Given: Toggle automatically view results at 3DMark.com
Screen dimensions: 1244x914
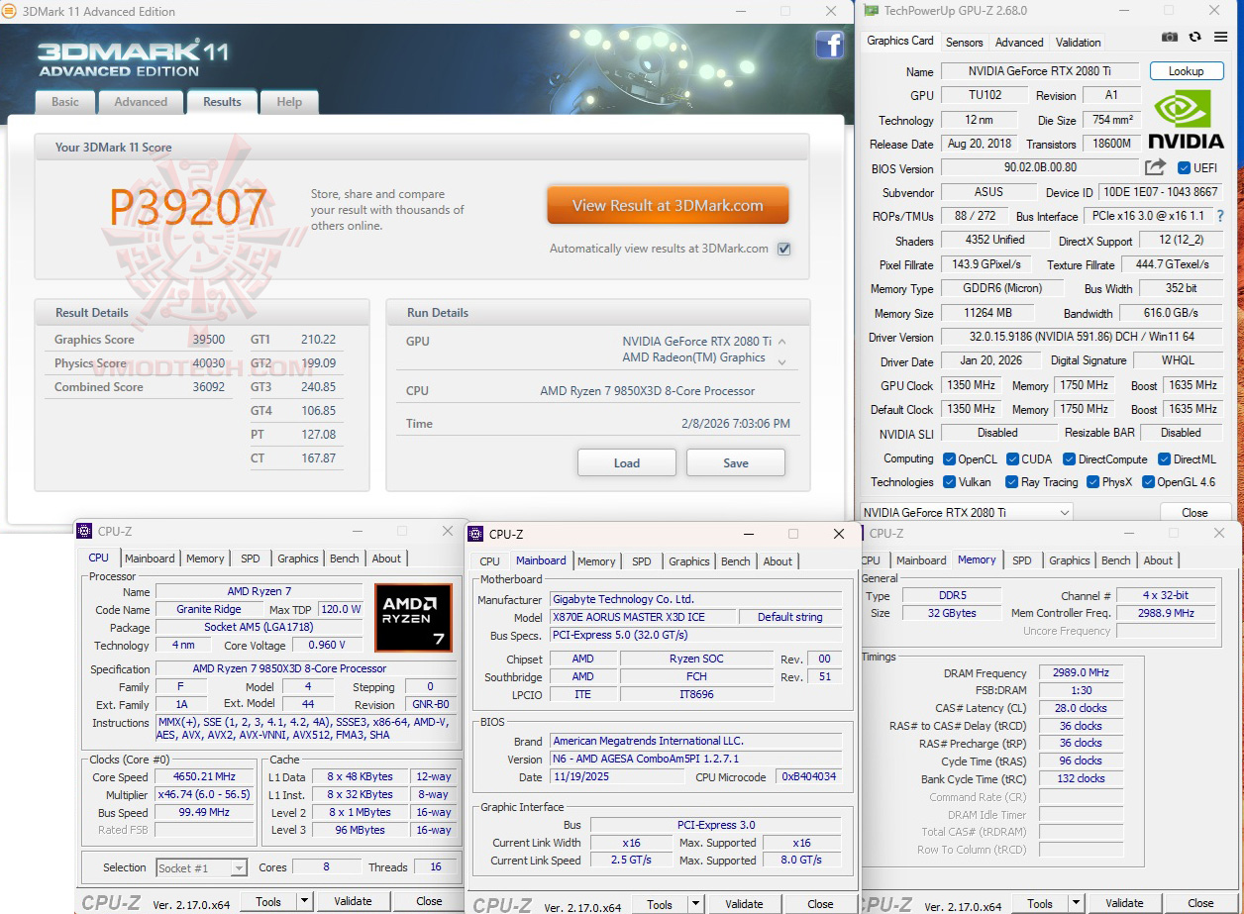Looking at the screenshot, I should 783,249.
